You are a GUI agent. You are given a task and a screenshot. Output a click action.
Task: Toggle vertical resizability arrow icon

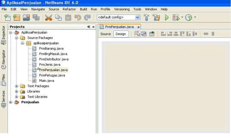pyautogui.click(x=213, y=34)
